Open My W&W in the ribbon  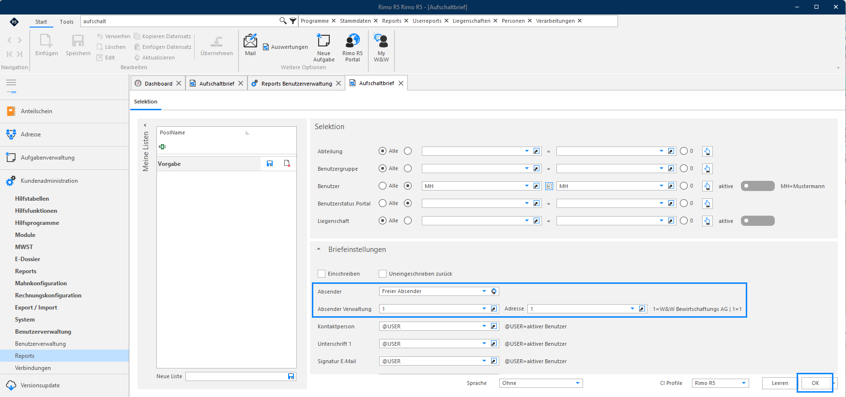pos(381,48)
